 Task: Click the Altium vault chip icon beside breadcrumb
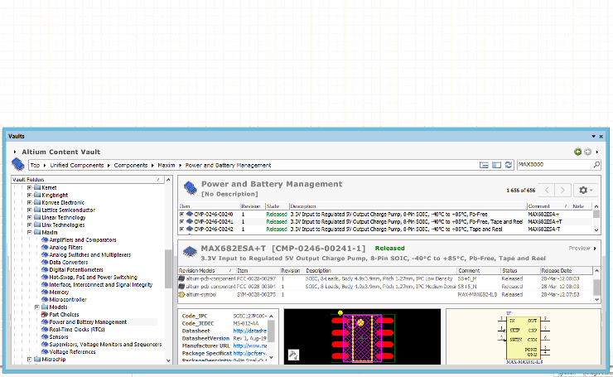coord(18,165)
